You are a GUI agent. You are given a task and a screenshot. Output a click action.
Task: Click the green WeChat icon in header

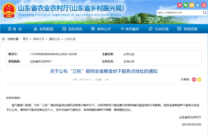tap(186, 5)
